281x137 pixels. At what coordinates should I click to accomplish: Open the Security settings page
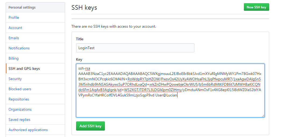click(15, 79)
